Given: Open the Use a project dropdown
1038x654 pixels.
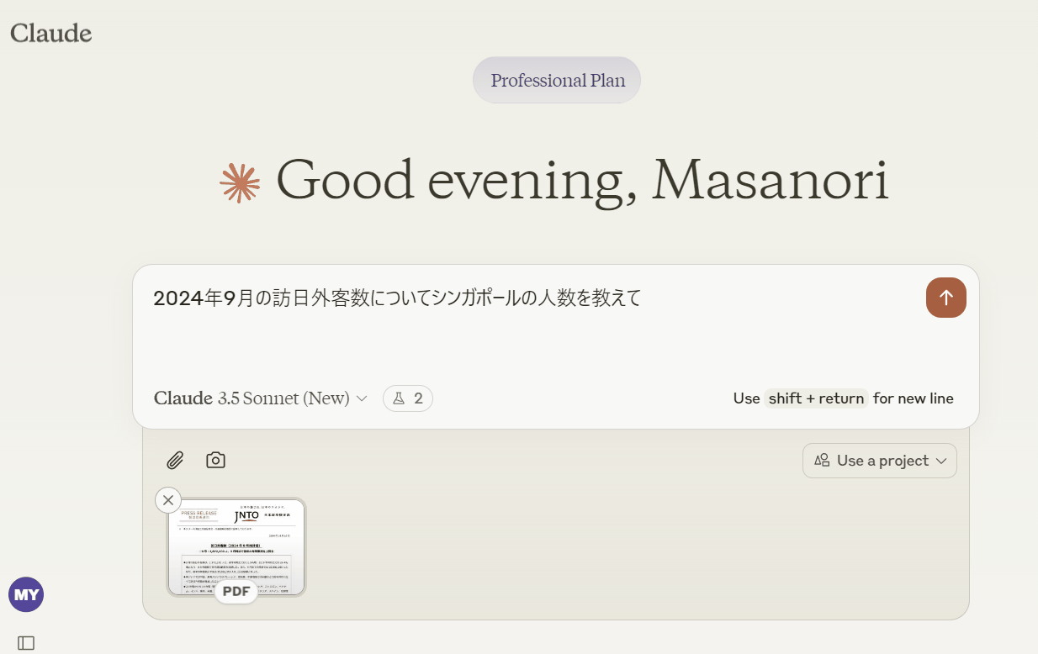Looking at the screenshot, I should tap(880, 461).
